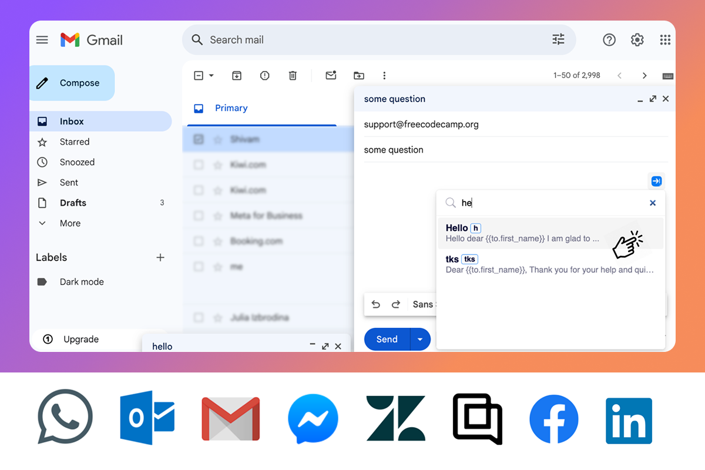Pop out the 'hello' draft window
The image size is (705, 470).
[x=325, y=346]
